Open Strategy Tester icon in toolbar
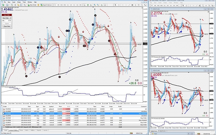216x135 pixels. (x=25, y=5)
